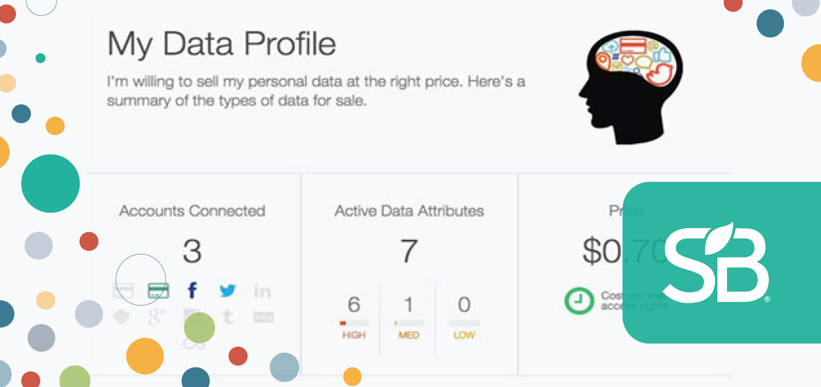821x387 pixels.
Task: Switch to the Price section
Action: [x=626, y=211]
